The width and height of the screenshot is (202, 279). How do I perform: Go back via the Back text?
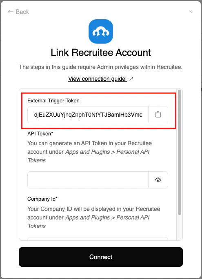coord(22,12)
